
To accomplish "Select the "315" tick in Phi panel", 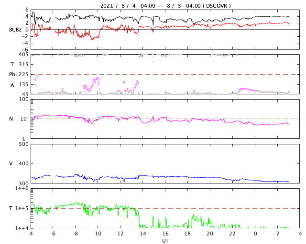I will [23, 64].
